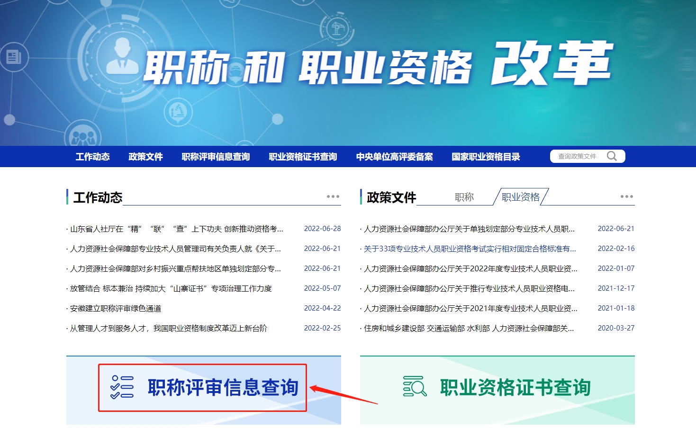Screen dimensions: 696x437
Task: Focus the 查询政策文件 search field
Action: coord(578,156)
